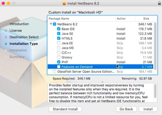Viewport: 162px width, 115px height.
Task: Click the Space Required 346.1 MB value
Action: point(84,79)
